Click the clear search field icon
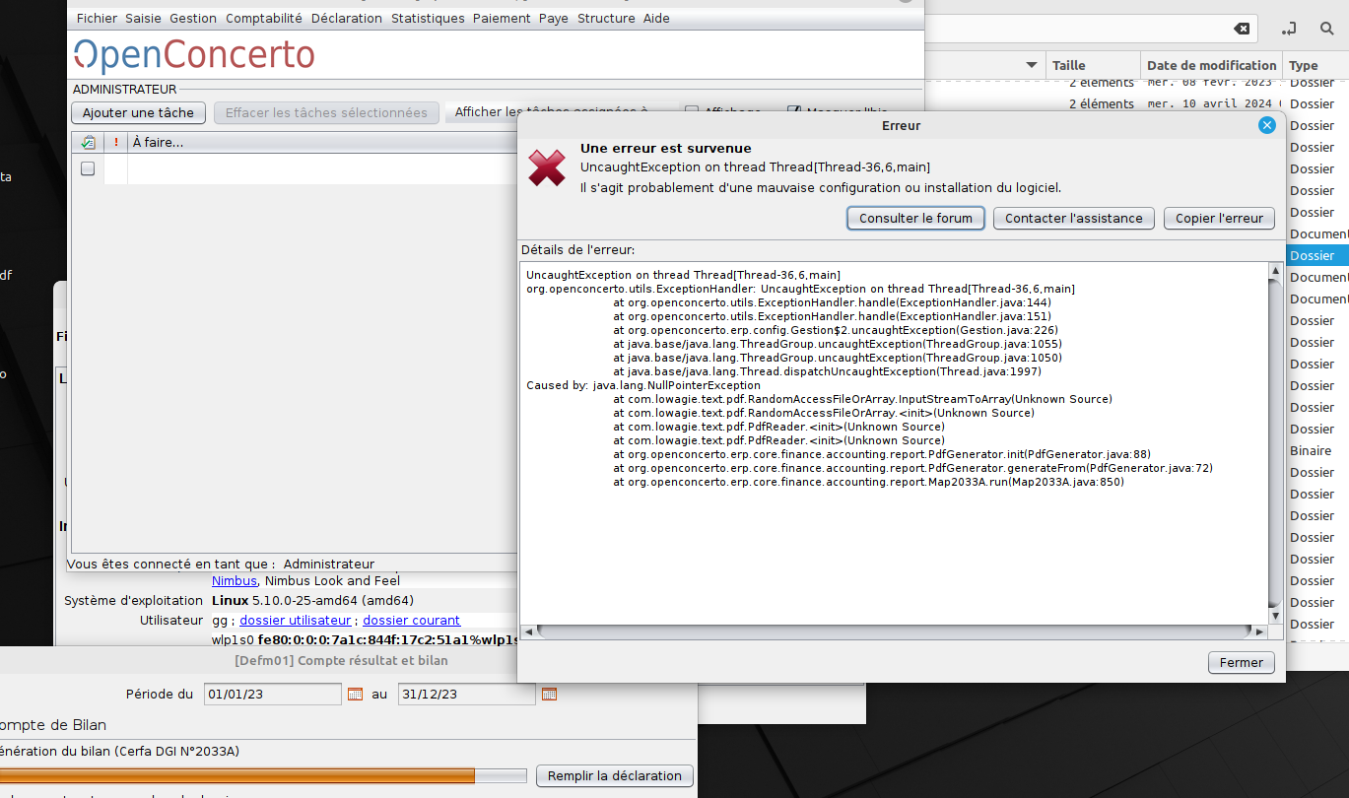1349x798 pixels. pyautogui.click(x=1244, y=29)
